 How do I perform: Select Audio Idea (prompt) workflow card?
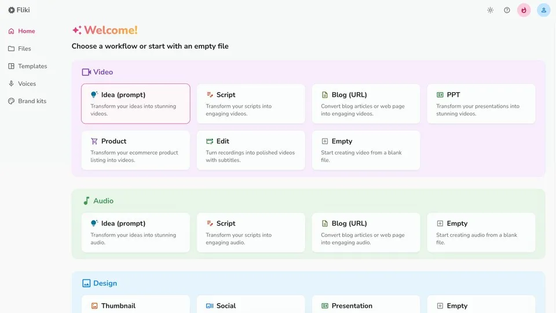[136, 232]
